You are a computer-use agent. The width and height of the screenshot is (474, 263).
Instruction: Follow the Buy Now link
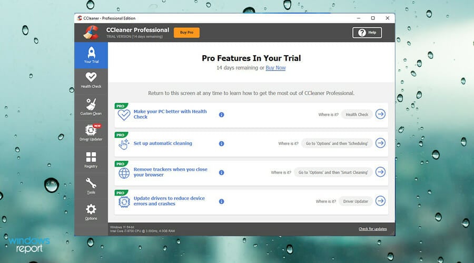(x=275, y=68)
